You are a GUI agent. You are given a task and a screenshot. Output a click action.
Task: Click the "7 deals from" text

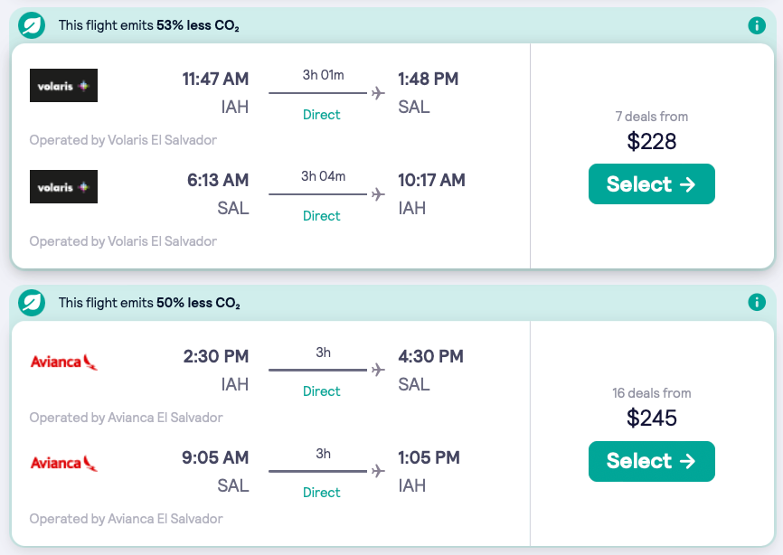click(x=651, y=117)
